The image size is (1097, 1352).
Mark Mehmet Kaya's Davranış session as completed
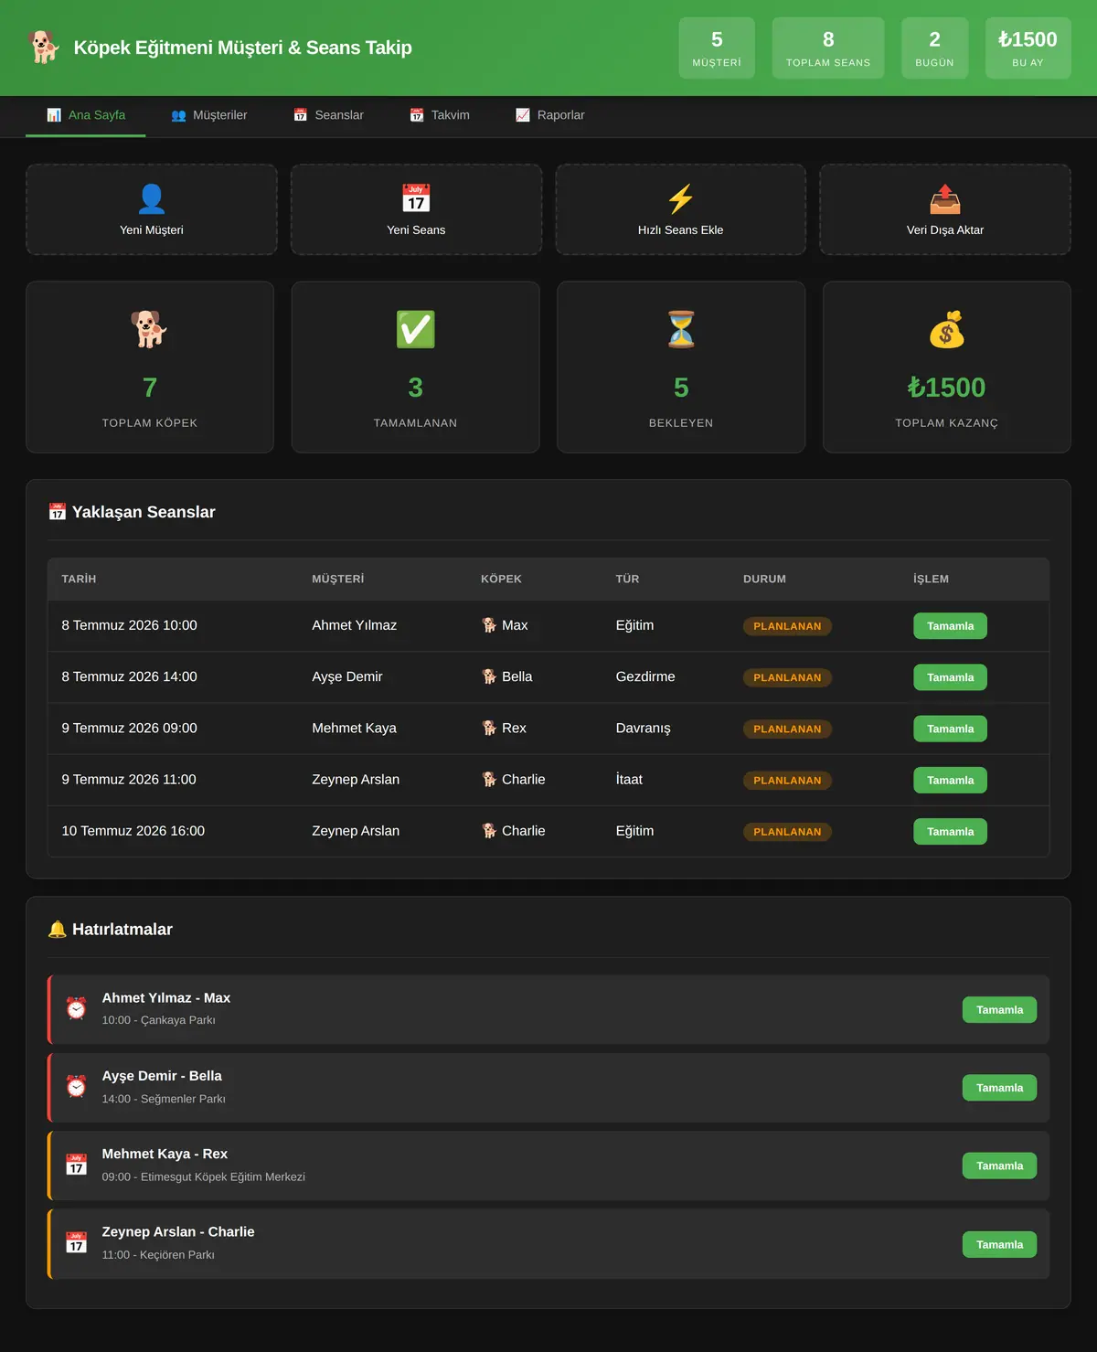click(x=951, y=729)
